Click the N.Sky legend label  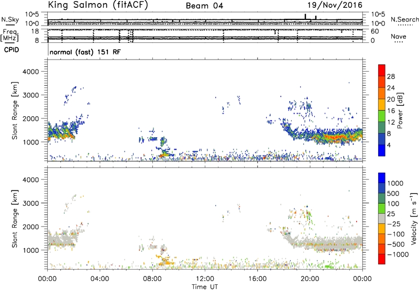10,19
